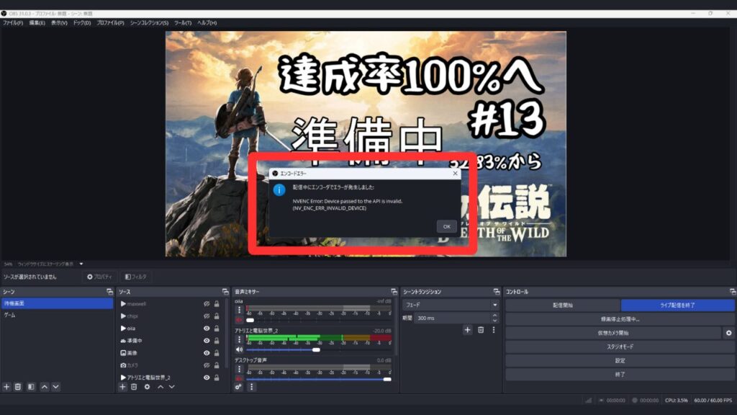Open the ツール menu
Image resolution: width=737 pixels, height=415 pixels.
183,22
